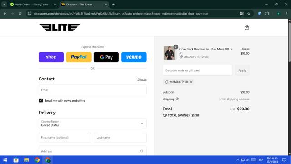
Task: Open the shopping bag cart icon
Action: 247,28
